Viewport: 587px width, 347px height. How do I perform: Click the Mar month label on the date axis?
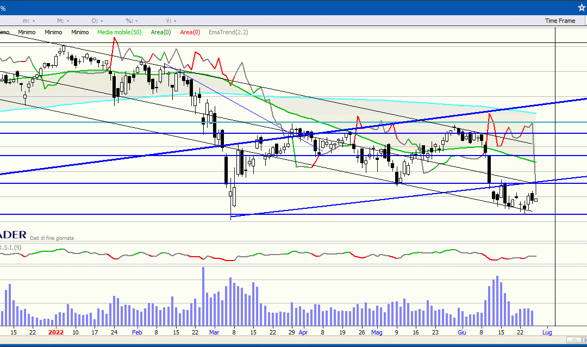(x=214, y=332)
